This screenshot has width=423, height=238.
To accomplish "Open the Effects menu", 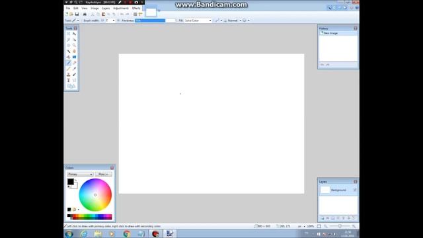I will click(136, 8).
